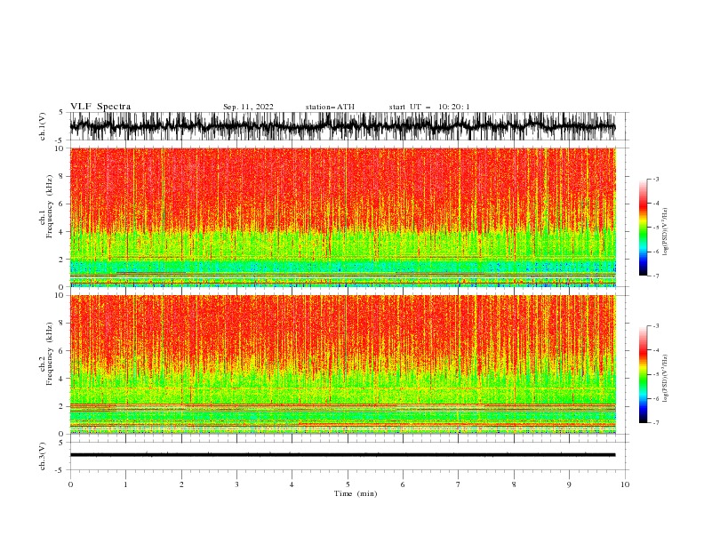The image size is (704, 544).
Task: Click the ch.2 Frequency (kHz) axis label
Action: [47, 354]
